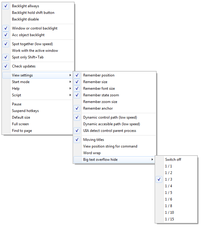Turn on Word wrap
The height and width of the screenshot is (227, 201).
tap(115, 153)
